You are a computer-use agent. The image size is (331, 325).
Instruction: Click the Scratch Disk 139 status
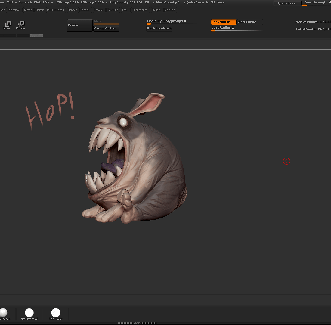click(x=34, y=2)
